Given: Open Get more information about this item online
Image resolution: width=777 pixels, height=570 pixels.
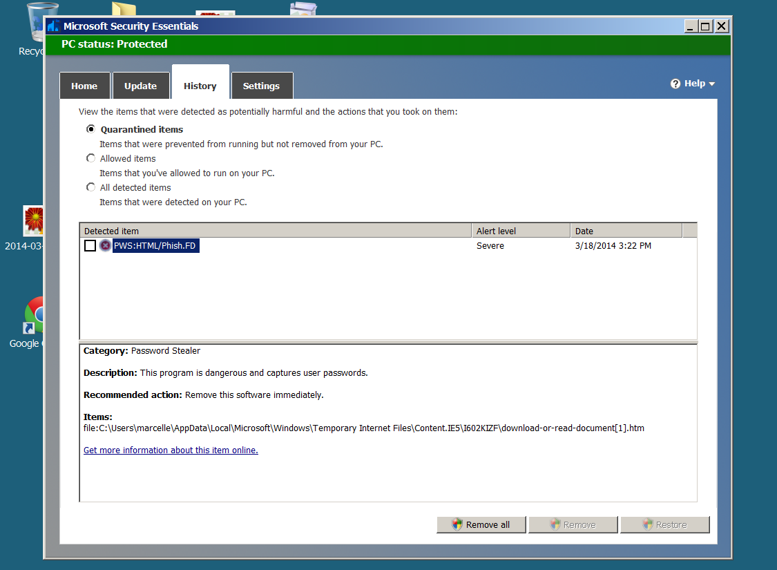Looking at the screenshot, I should [171, 450].
